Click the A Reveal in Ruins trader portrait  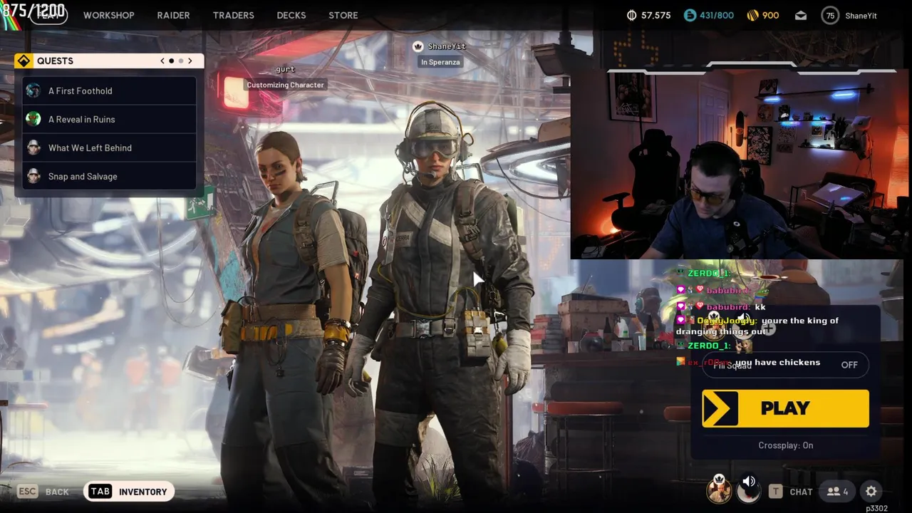33,119
